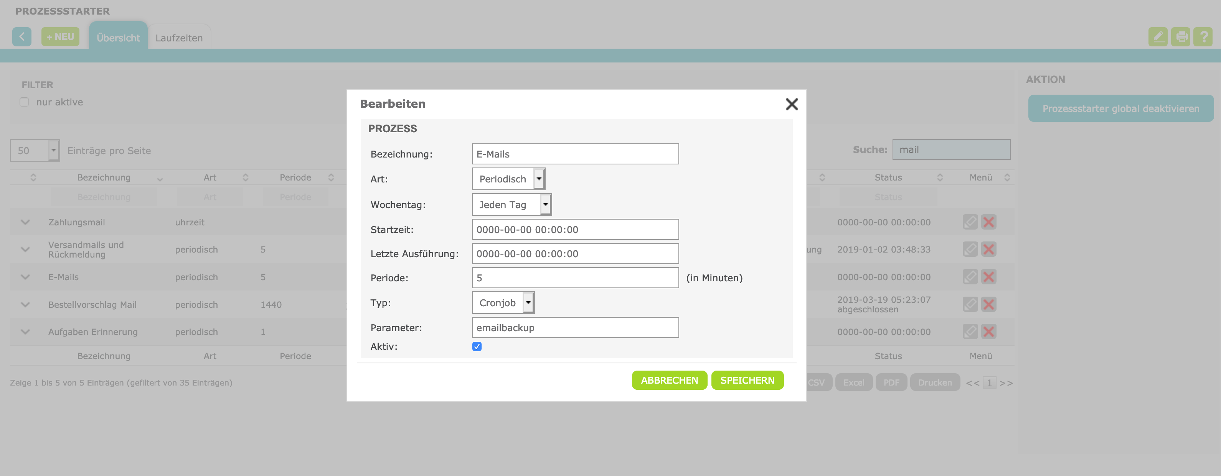Open the Typ dropdown showing Cronjob

pos(503,303)
